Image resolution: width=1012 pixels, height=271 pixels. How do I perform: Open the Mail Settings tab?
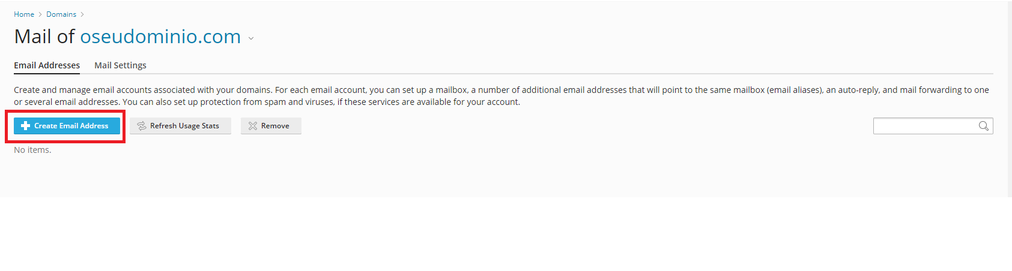click(x=120, y=65)
